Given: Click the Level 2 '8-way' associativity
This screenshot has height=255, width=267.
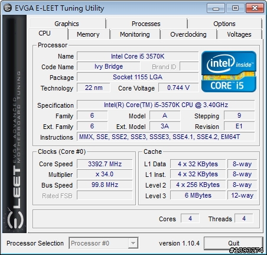Looking at the screenshot, I should [242, 185].
